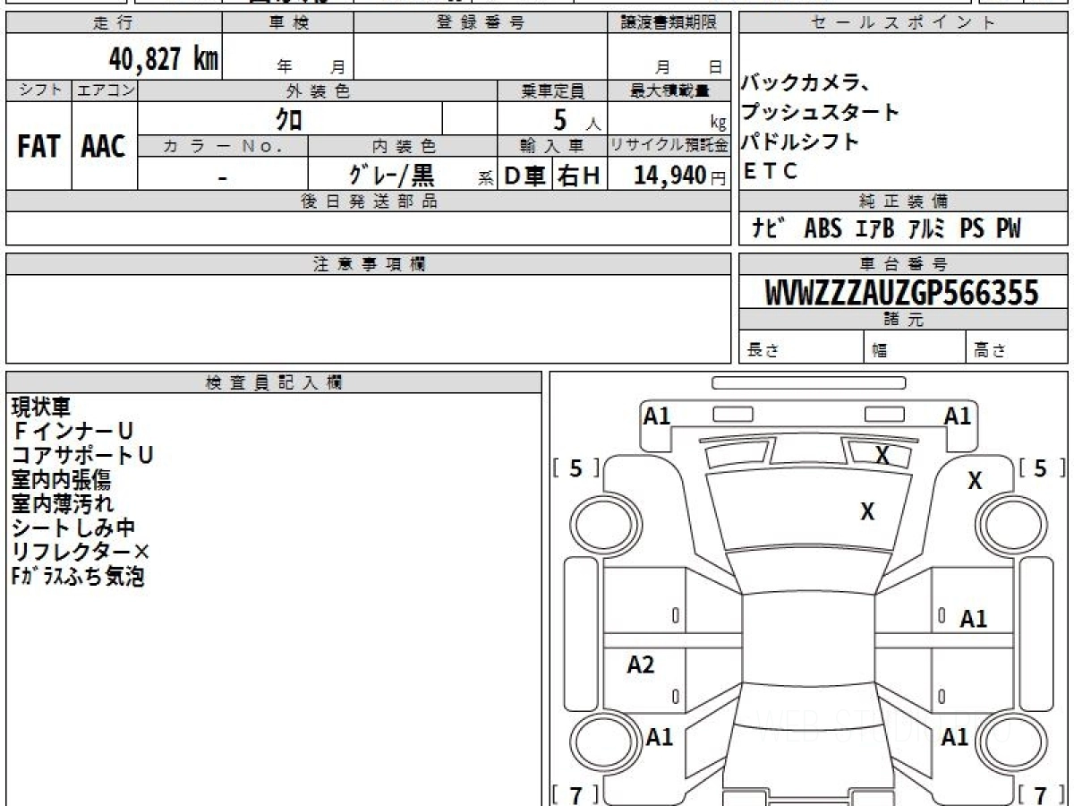
Task: Click the recycle deposit value 14,940円
Action: point(680,176)
